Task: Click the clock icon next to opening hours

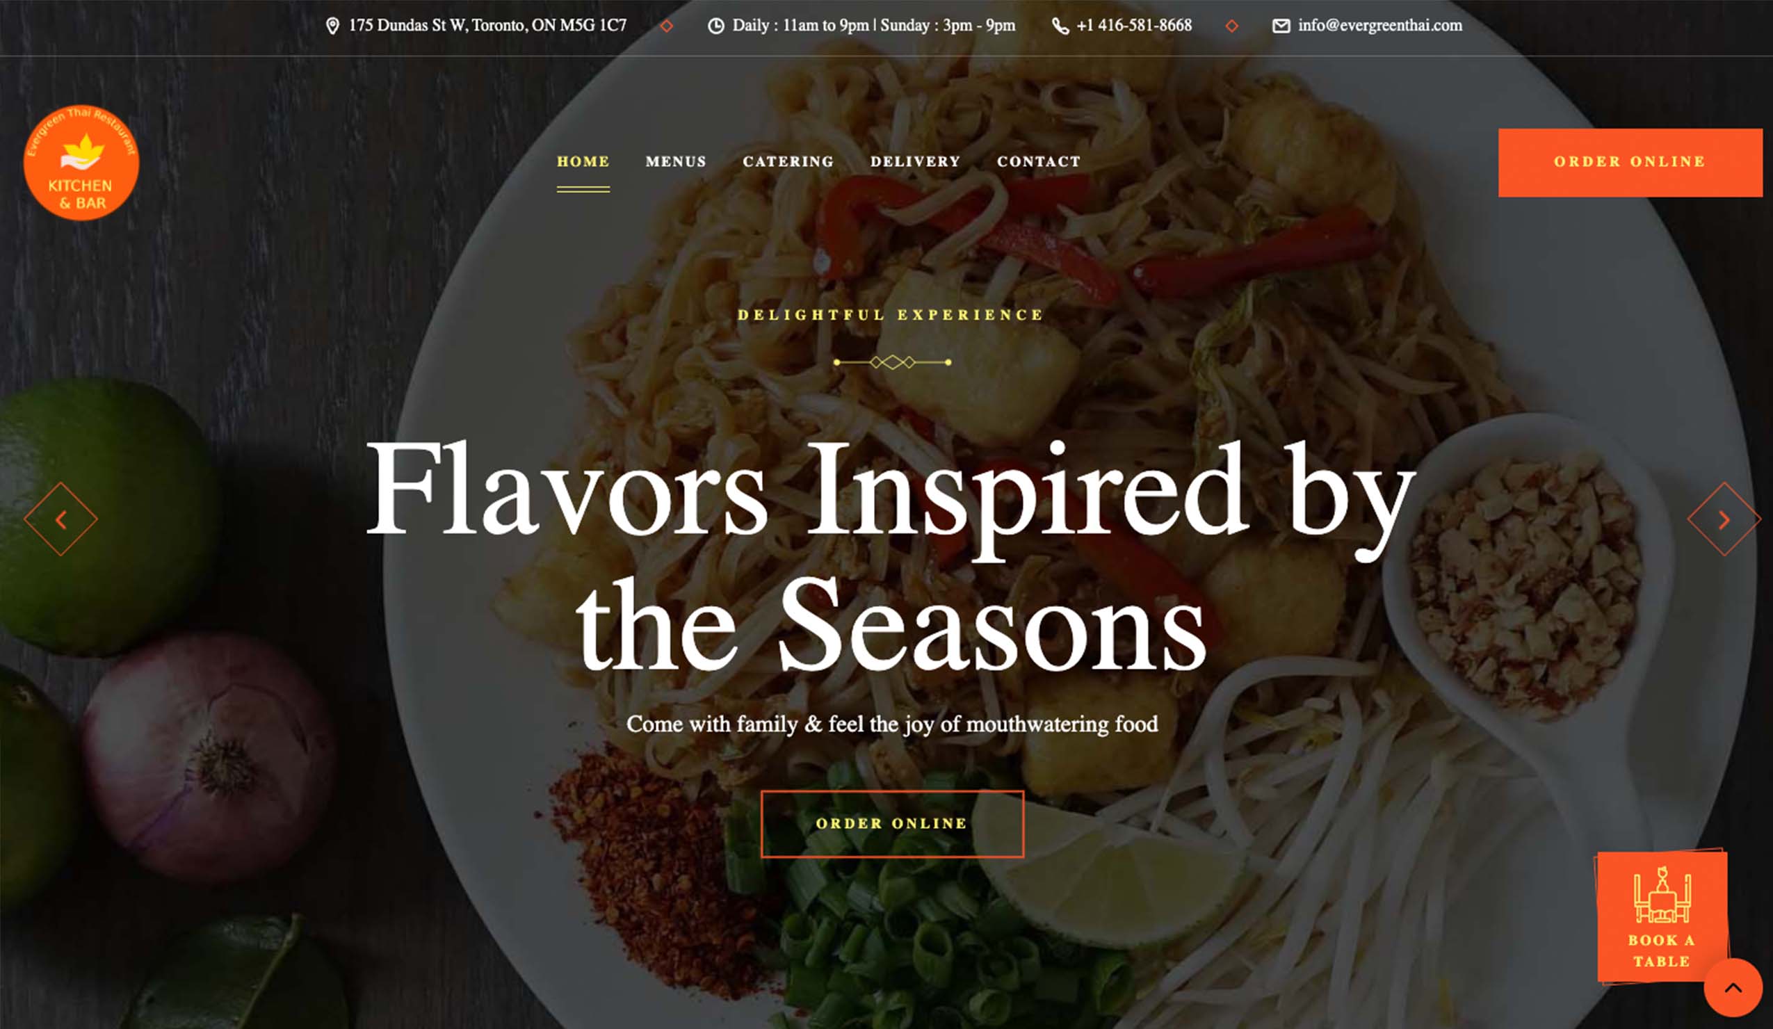Action: 715,26
